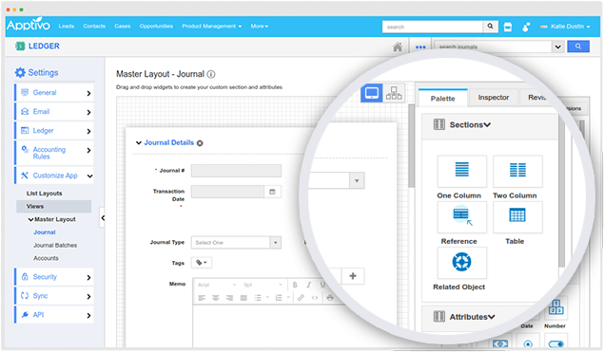Image resolution: width=604 pixels, height=352 pixels.
Task: Open the store icon in top bar
Action: pos(508,27)
